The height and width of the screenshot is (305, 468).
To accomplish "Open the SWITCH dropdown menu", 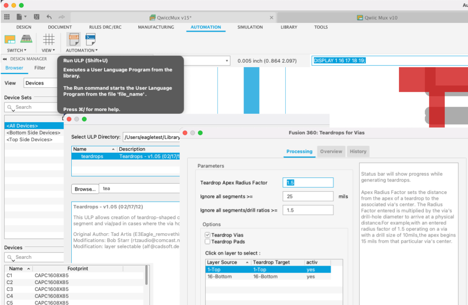I will pos(17,50).
